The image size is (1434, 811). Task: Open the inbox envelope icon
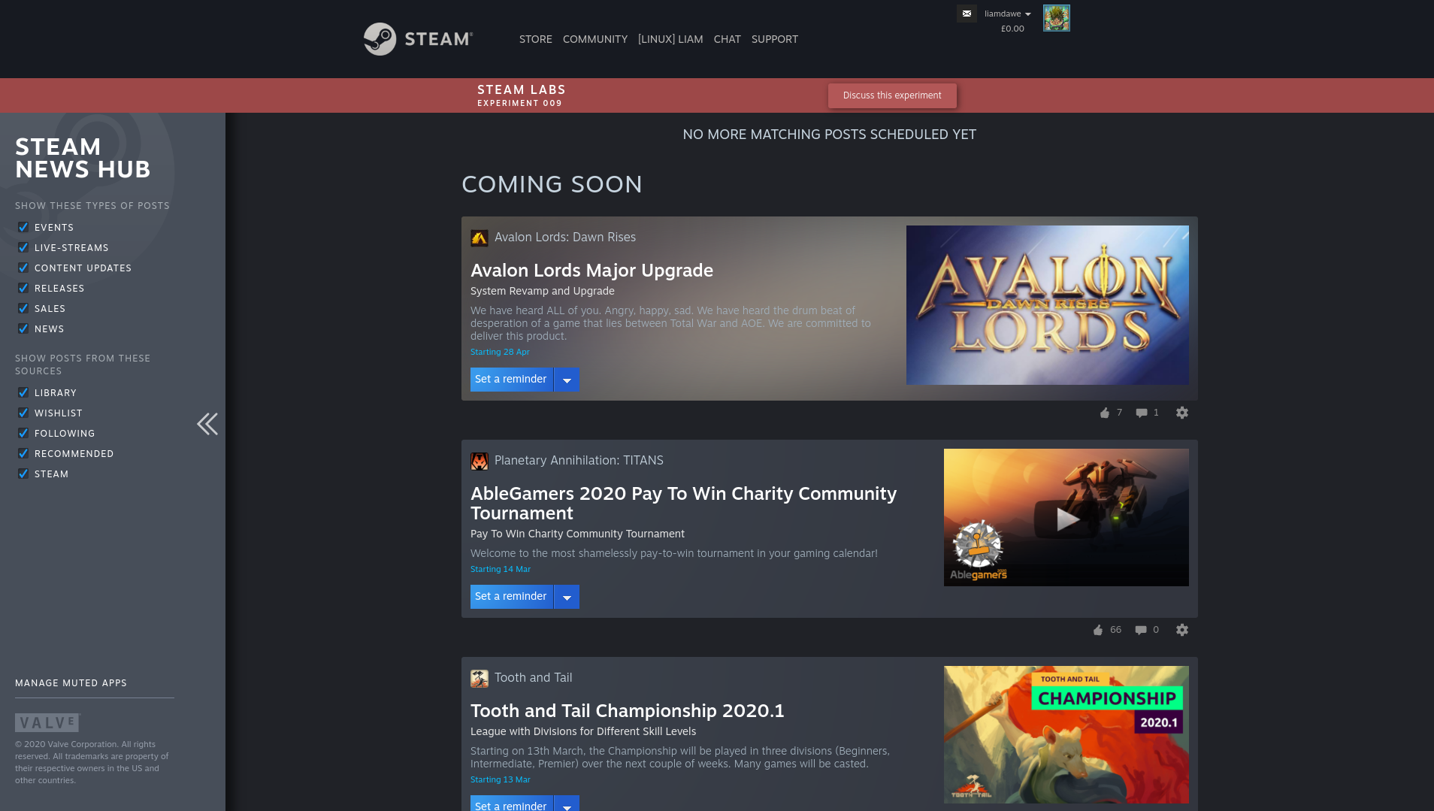(967, 14)
